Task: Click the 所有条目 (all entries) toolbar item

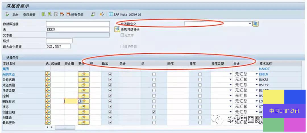Action: (76, 14)
